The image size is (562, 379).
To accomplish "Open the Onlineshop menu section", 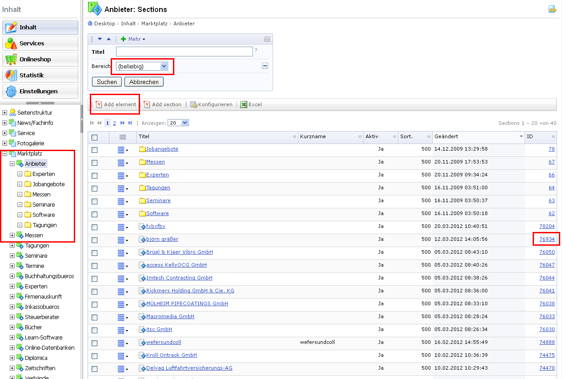I will 40,59.
